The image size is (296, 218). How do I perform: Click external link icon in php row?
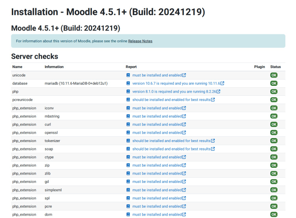point(218,91)
